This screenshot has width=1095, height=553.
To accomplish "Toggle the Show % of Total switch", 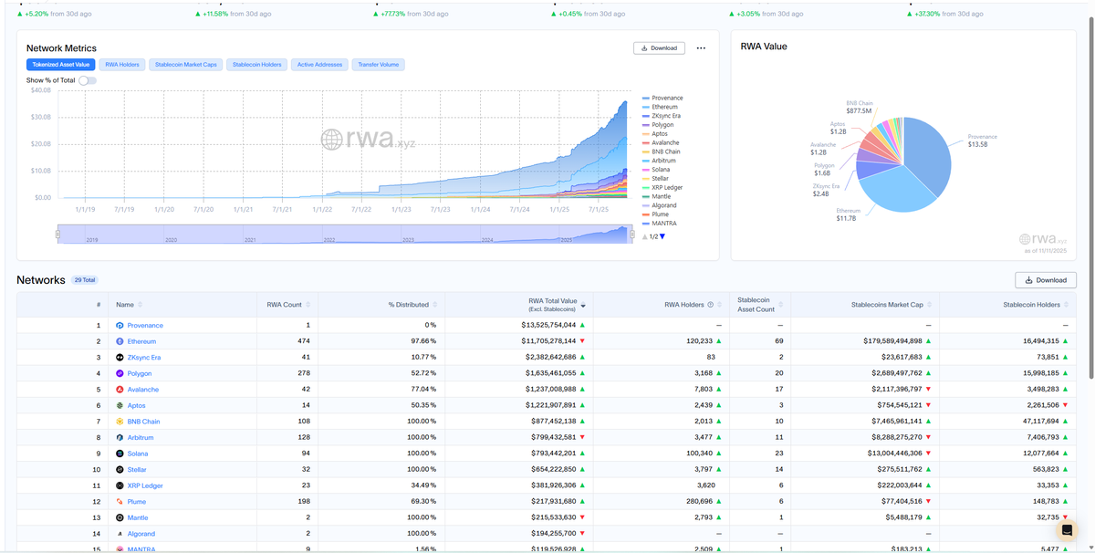I will [x=88, y=80].
